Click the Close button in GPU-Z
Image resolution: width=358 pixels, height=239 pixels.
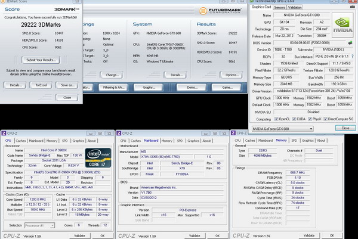point(345,128)
